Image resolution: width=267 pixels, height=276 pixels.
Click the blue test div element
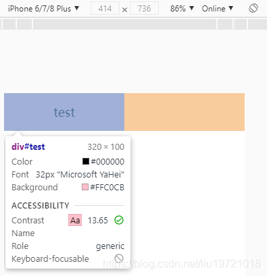[x=64, y=112]
